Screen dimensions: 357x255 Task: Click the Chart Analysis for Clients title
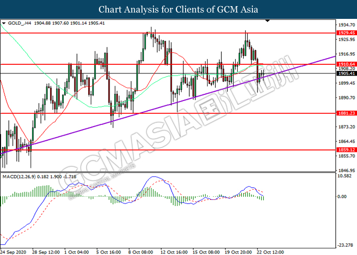pos(178,10)
